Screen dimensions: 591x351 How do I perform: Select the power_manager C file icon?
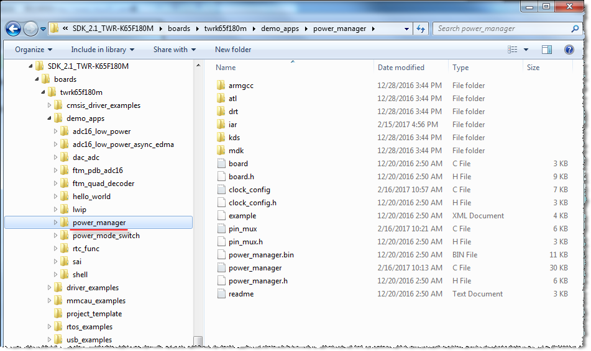221,268
